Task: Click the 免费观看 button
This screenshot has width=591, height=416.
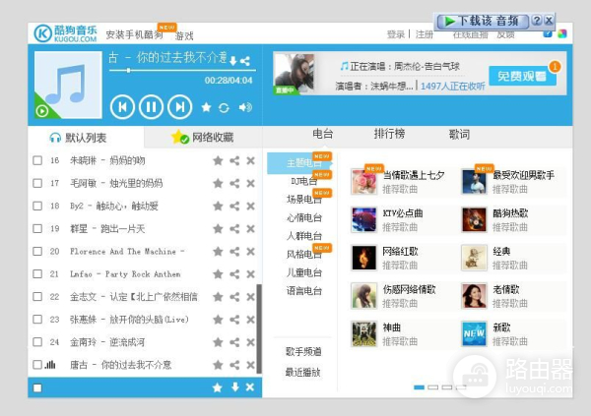Action: [x=522, y=76]
